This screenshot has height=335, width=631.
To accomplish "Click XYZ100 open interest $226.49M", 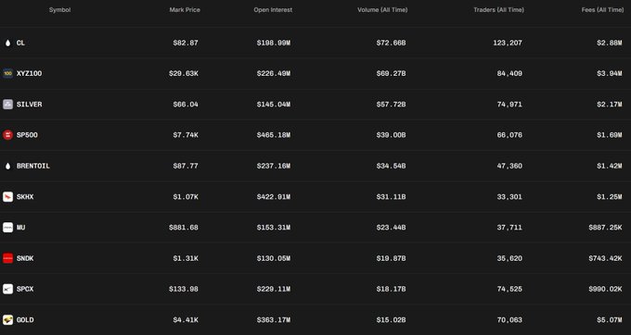I will pyautogui.click(x=274, y=73).
